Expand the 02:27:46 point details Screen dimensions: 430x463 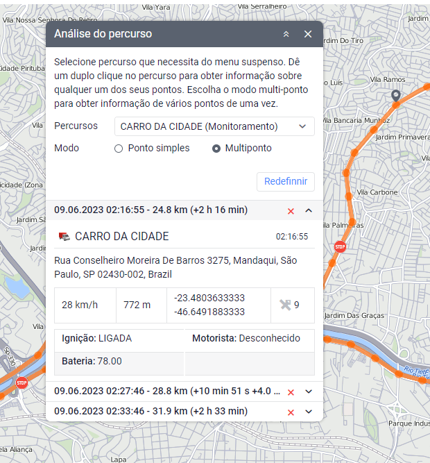[309, 392]
